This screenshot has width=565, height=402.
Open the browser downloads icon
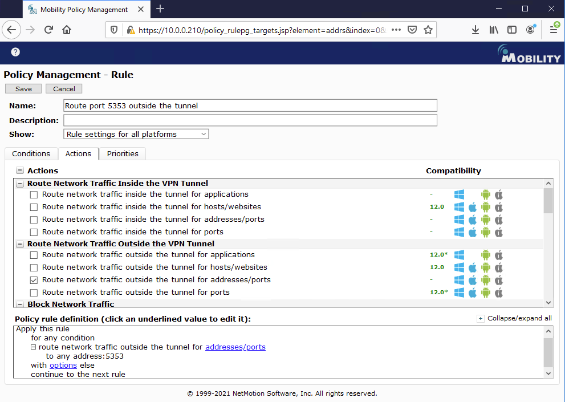[x=475, y=30]
